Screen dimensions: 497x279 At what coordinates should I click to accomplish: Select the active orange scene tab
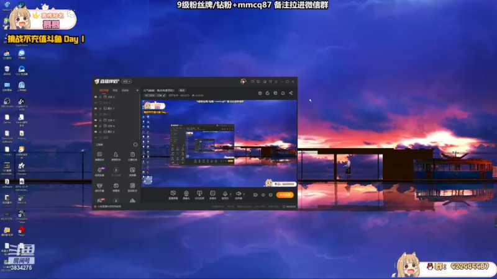(x=104, y=90)
